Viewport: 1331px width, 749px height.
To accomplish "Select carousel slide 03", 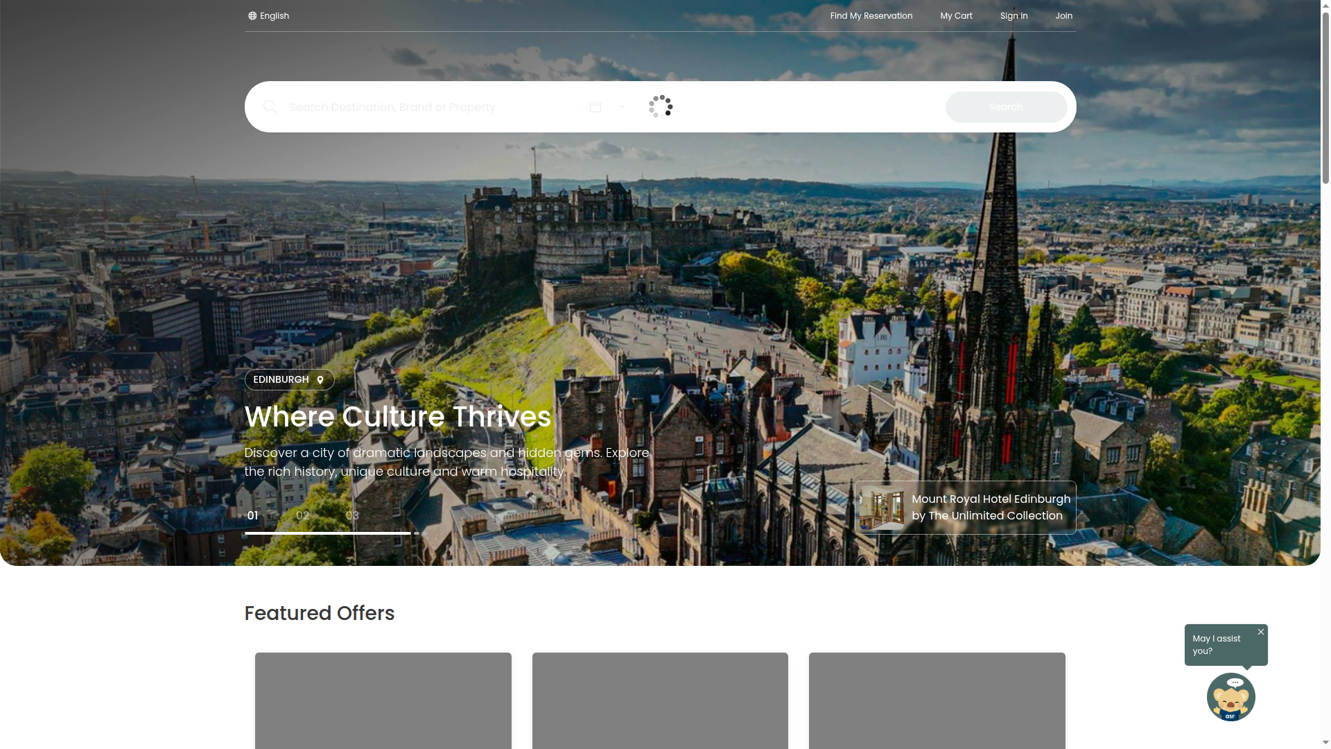I will 351,516.
